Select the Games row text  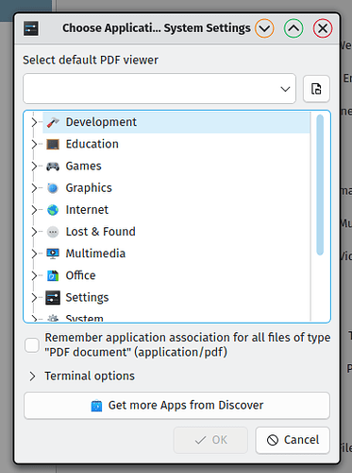pyautogui.click(x=83, y=166)
